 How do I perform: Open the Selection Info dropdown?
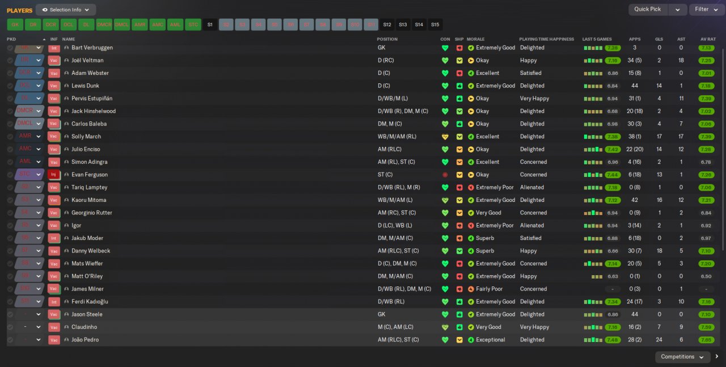tap(66, 10)
